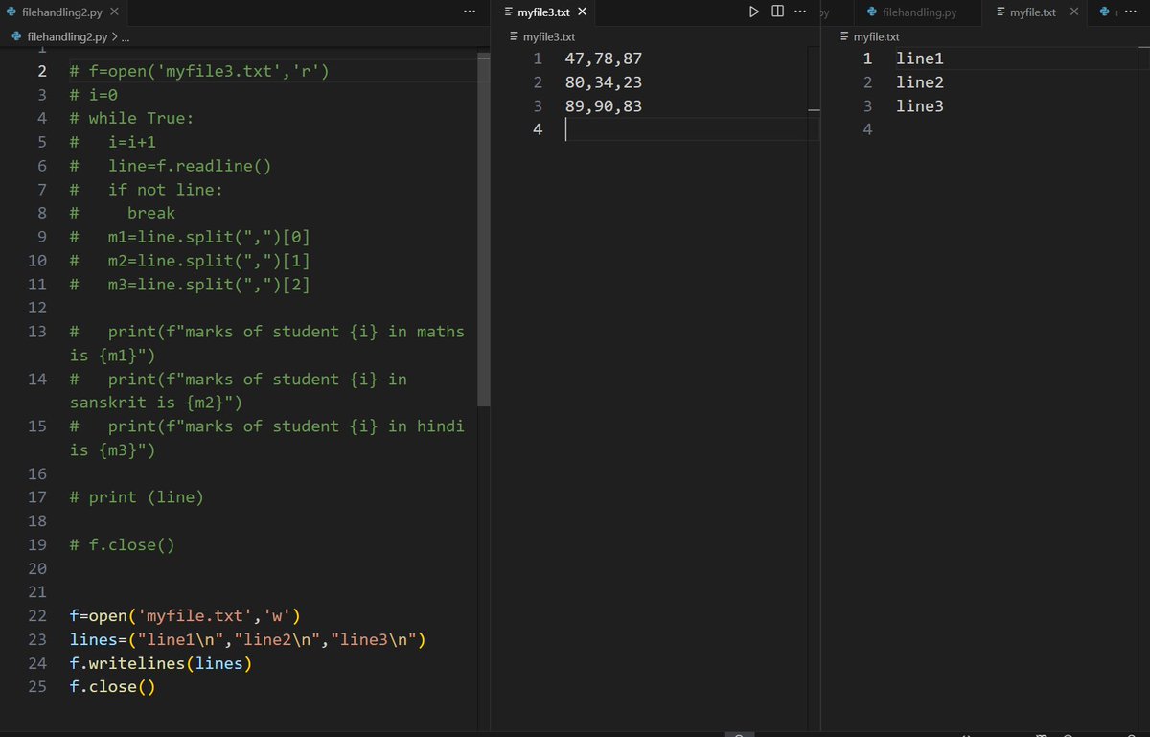The image size is (1150, 737).
Task: Click the print maths marks comment line 13
Action: point(267,343)
